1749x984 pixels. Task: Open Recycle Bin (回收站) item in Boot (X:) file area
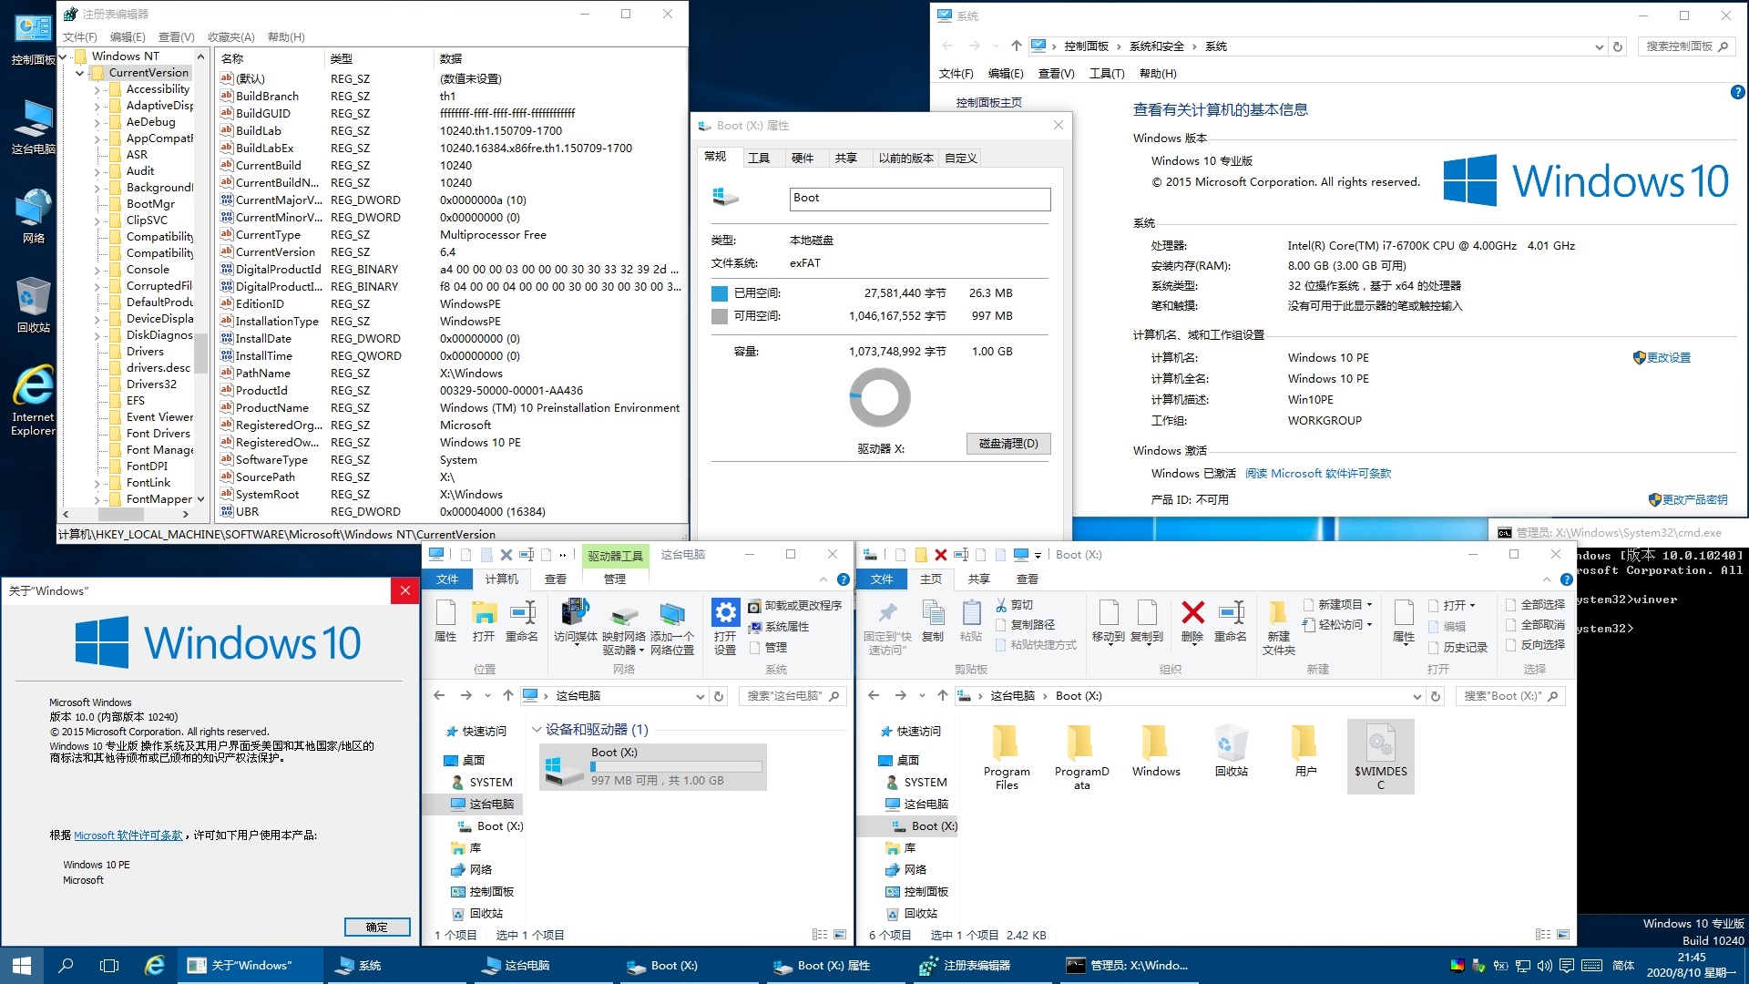[x=1231, y=752]
